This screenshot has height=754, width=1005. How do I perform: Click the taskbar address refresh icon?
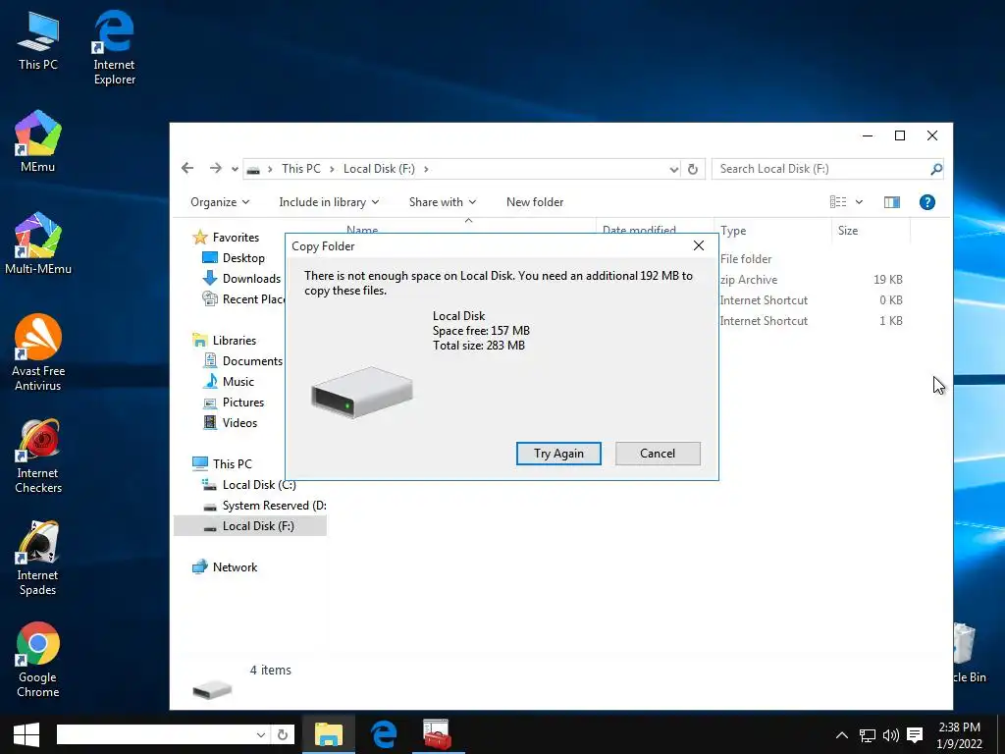[x=282, y=734]
